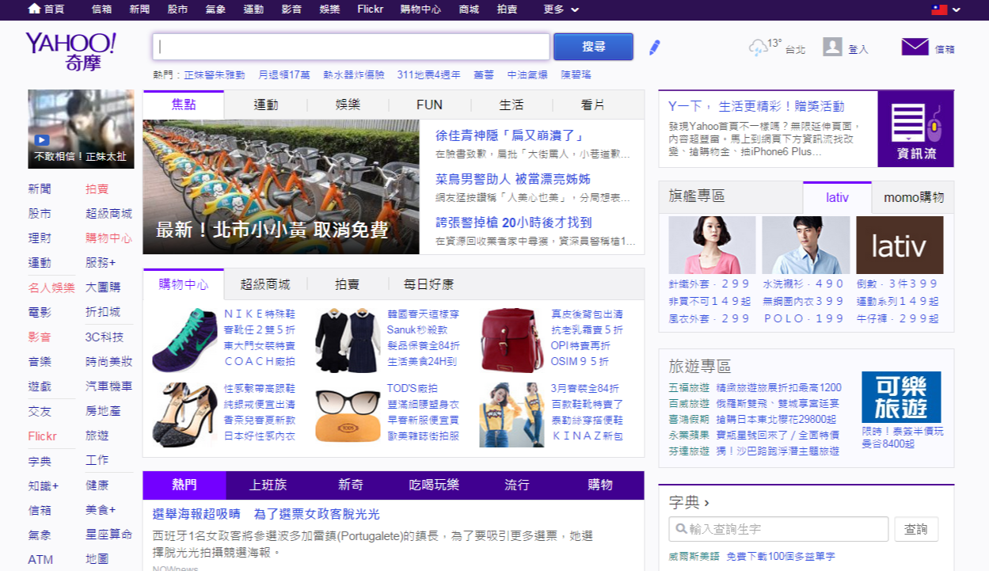Open the Taiwan flag region dropdown
The width and height of the screenshot is (989, 571).
coord(945,10)
